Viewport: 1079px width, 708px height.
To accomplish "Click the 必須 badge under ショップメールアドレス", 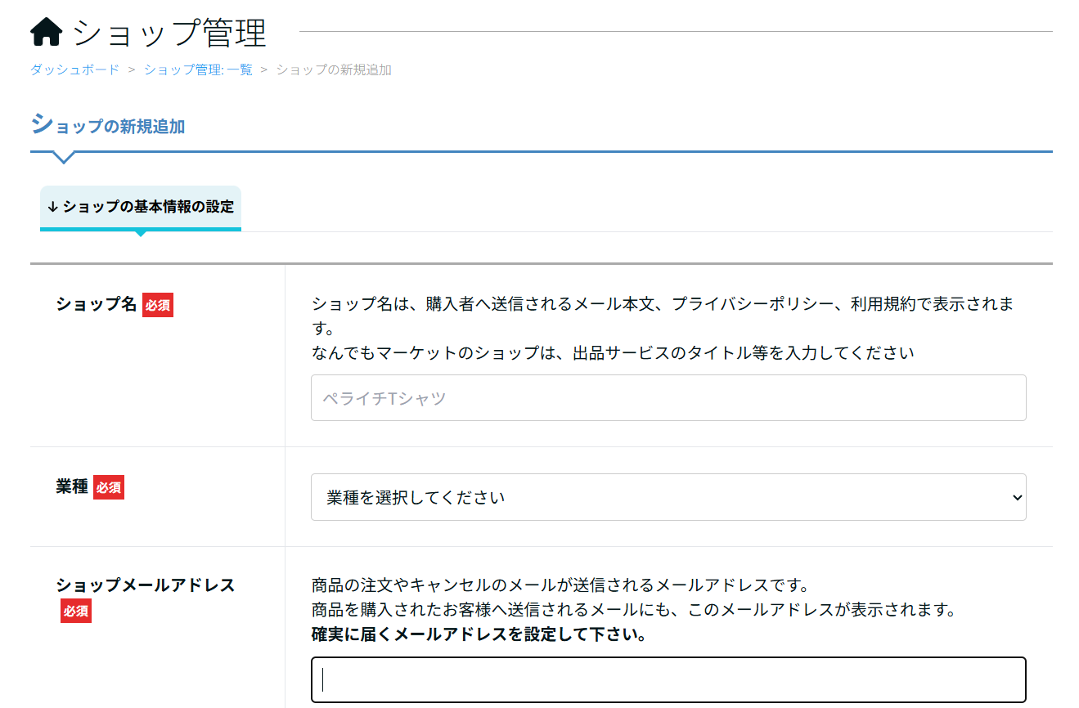I will pos(76,611).
